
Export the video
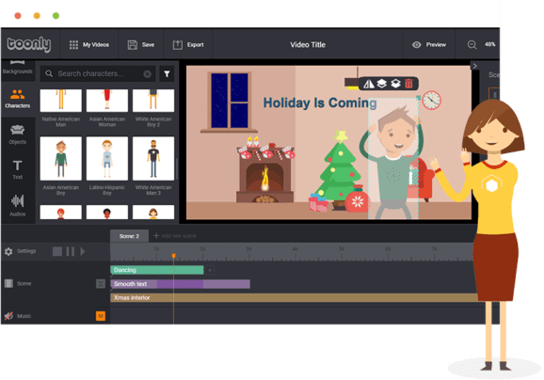click(188, 45)
